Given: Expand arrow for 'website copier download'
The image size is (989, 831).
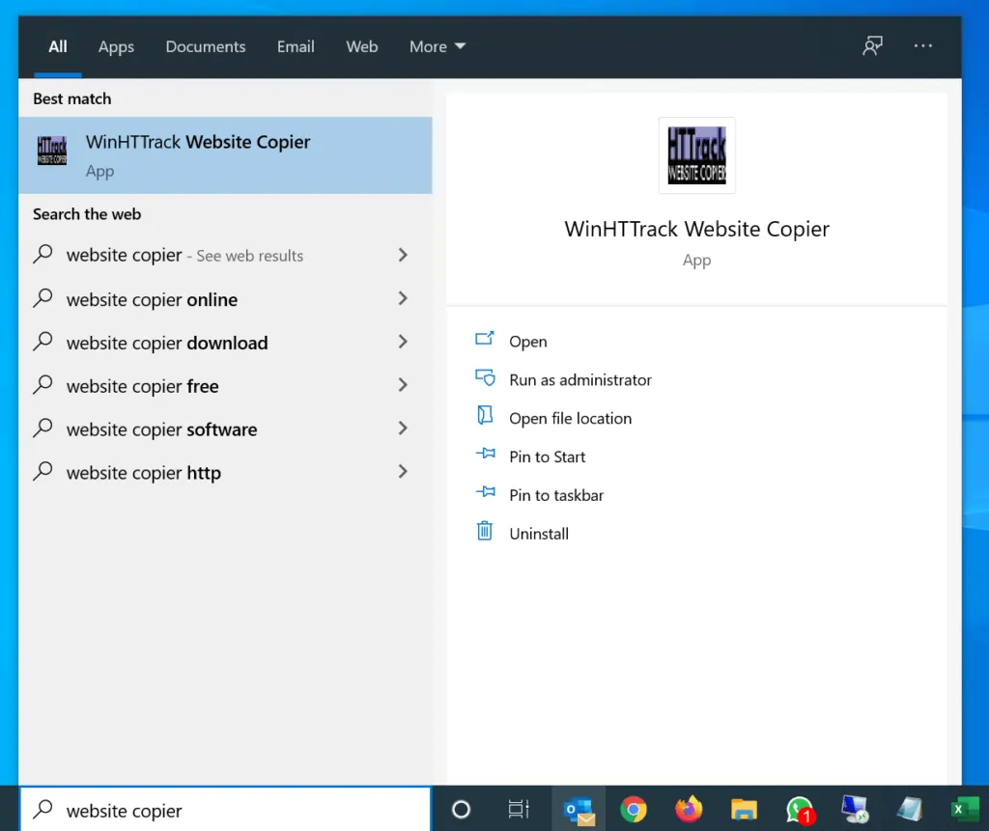Looking at the screenshot, I should pyautogui.click(x=403, y=342).
